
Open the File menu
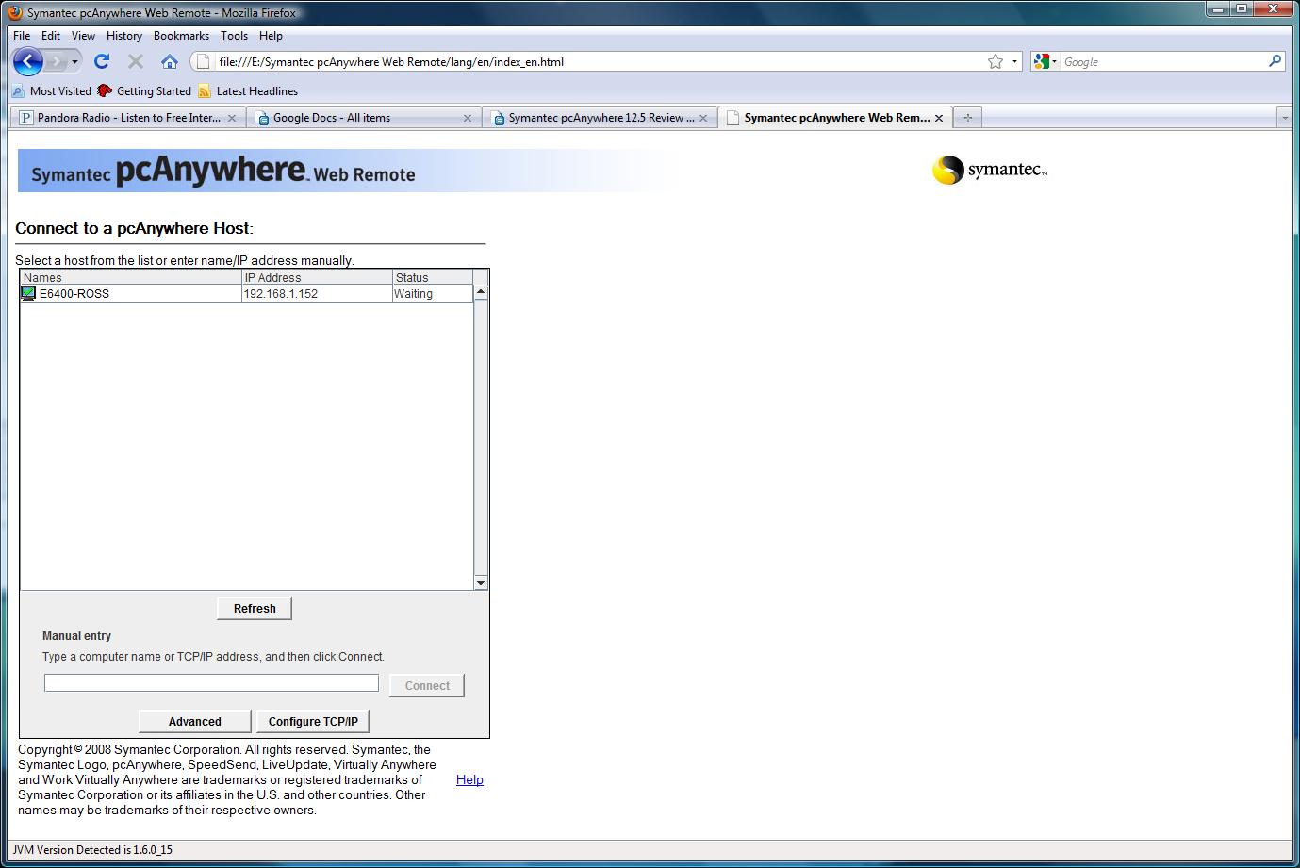[x=22, y=36]
